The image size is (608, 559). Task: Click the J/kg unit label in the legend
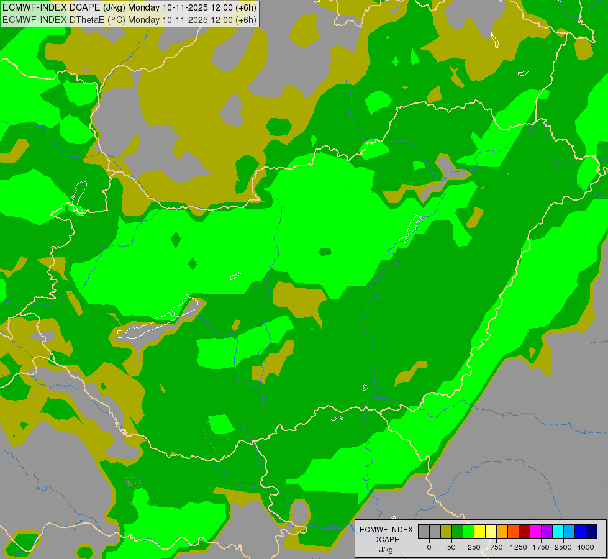386,550
